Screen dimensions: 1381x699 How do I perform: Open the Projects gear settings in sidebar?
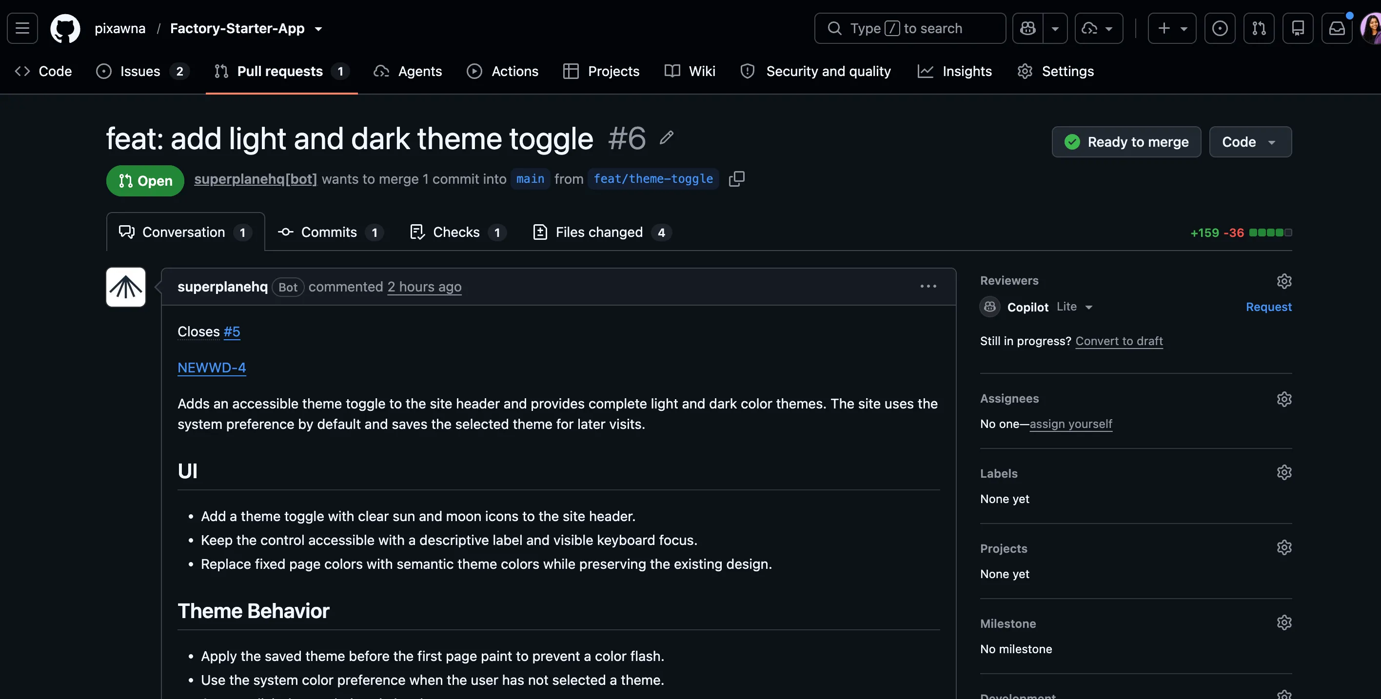pyautogui.click(x=1284, y=547)
